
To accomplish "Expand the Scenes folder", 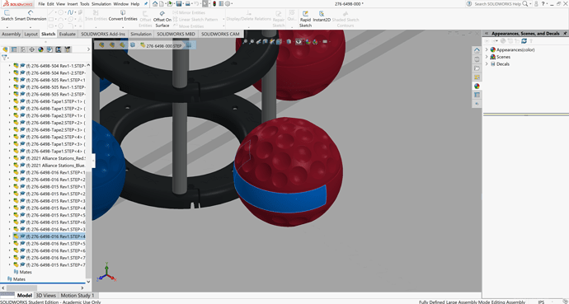I will [x=487, y=57].
